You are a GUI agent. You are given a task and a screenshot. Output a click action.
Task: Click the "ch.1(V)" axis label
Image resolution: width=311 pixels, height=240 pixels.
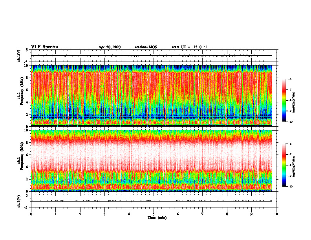coord(19,56)
